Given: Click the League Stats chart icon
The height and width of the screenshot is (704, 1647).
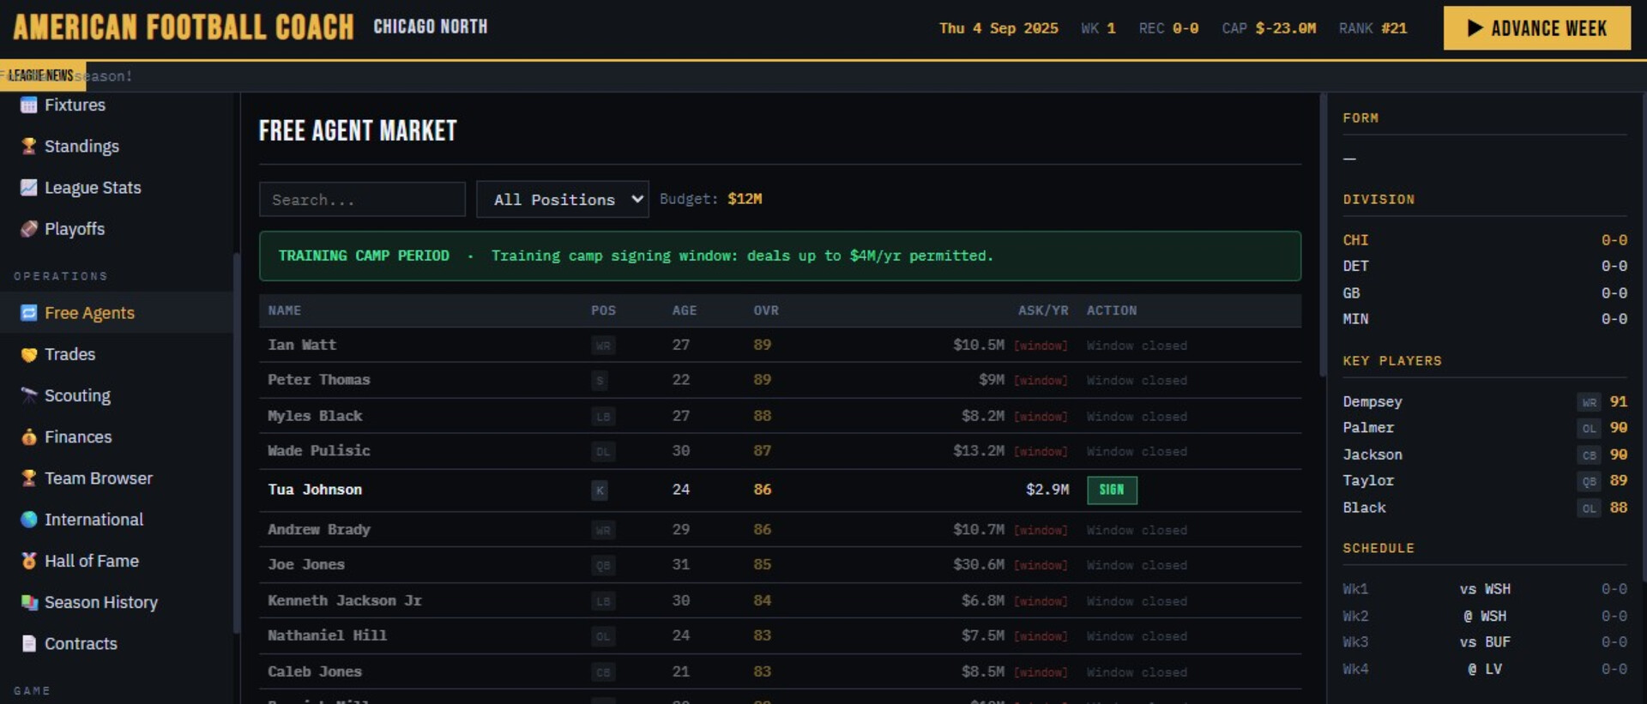Looking at the screenshot, I should [28, 188].
